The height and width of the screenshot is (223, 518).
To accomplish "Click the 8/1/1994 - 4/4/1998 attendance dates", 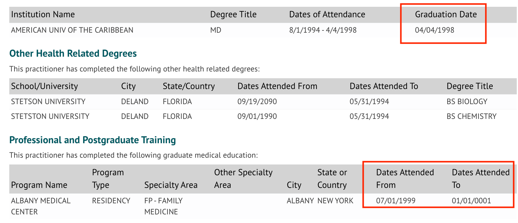I will pos(323,30).
